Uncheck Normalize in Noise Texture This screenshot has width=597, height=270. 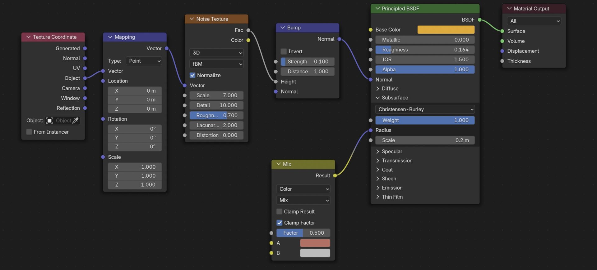coord(192,75)
